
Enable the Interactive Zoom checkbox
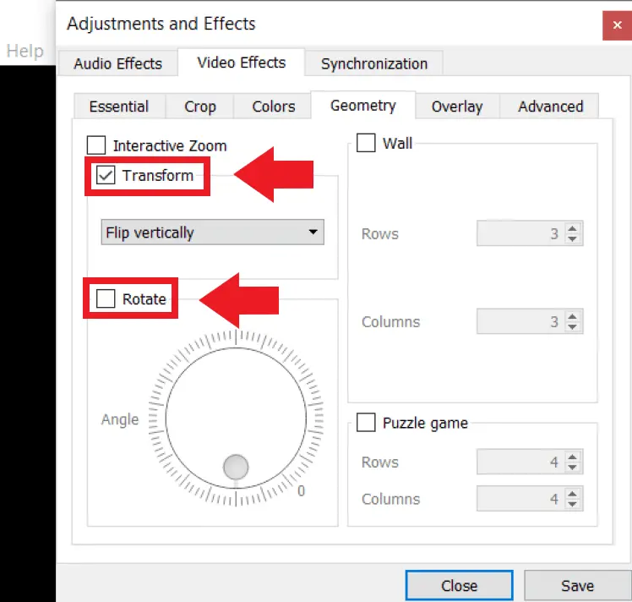pyautogui.click(x=96, y=145)
